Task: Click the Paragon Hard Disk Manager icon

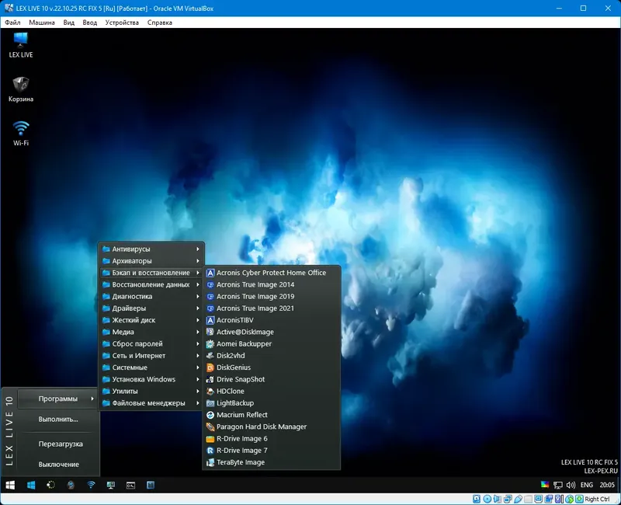Action: click(x=210, y=427)
